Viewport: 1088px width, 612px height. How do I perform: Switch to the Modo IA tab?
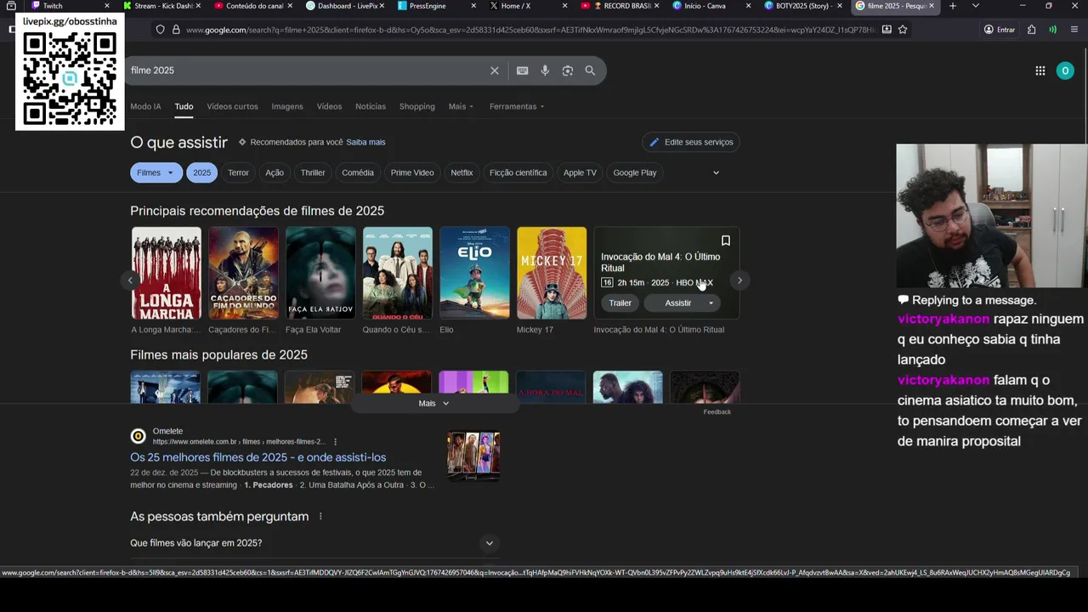click(145, 106)
